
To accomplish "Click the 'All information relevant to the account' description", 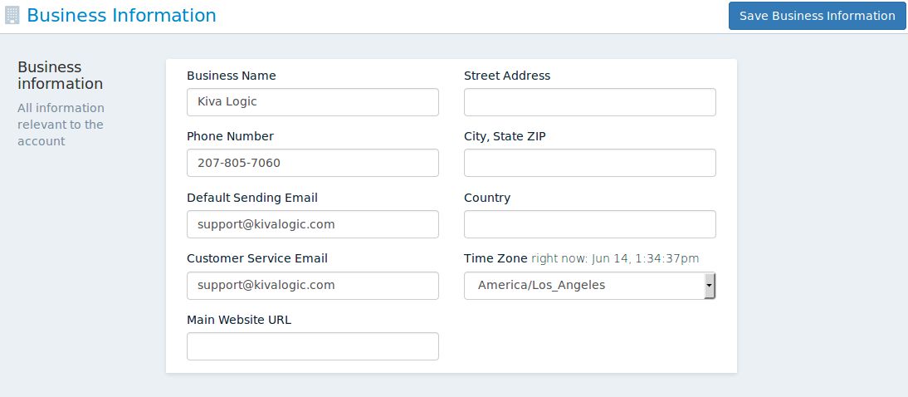I will [61, 125].
